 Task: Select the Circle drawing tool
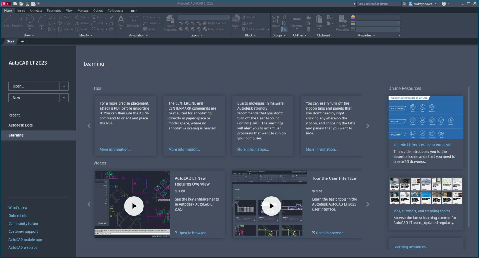click(30, 22)
